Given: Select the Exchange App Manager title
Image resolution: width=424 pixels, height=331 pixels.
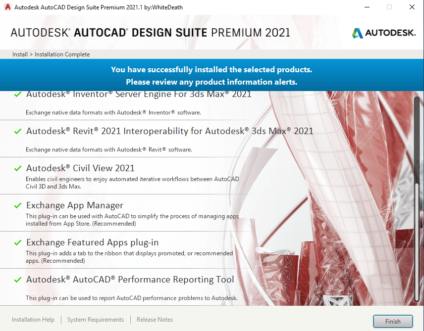Looking at the screenshot, I should 75,205.
